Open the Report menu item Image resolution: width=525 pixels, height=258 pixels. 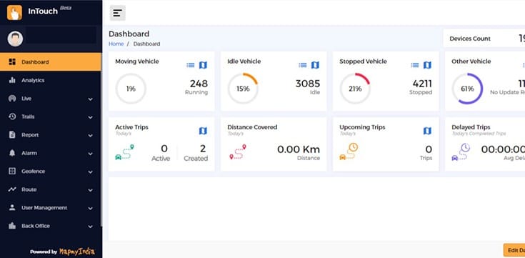(51, 135)
